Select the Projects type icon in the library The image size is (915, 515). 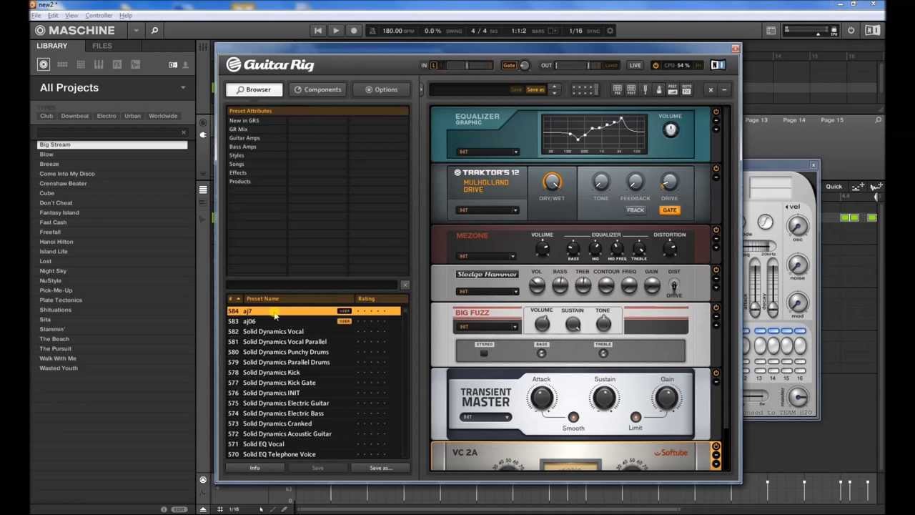(44, 64)
